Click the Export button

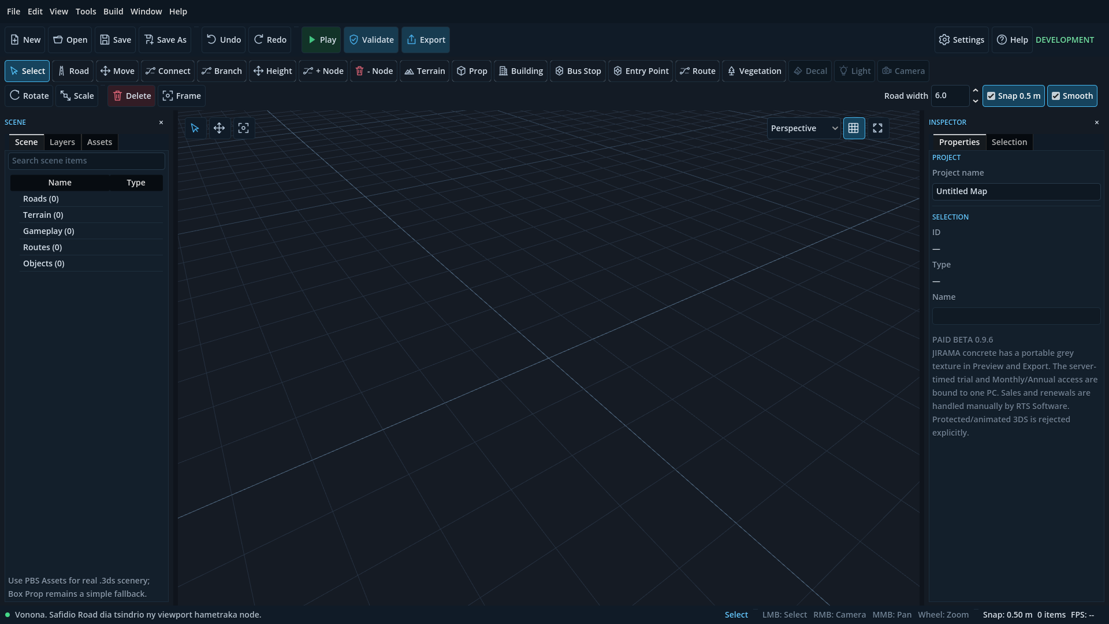(x=426, y=40)
